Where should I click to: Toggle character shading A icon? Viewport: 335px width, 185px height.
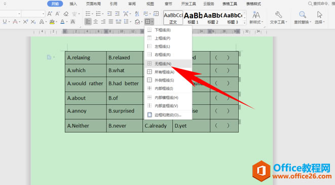[72, 22]
